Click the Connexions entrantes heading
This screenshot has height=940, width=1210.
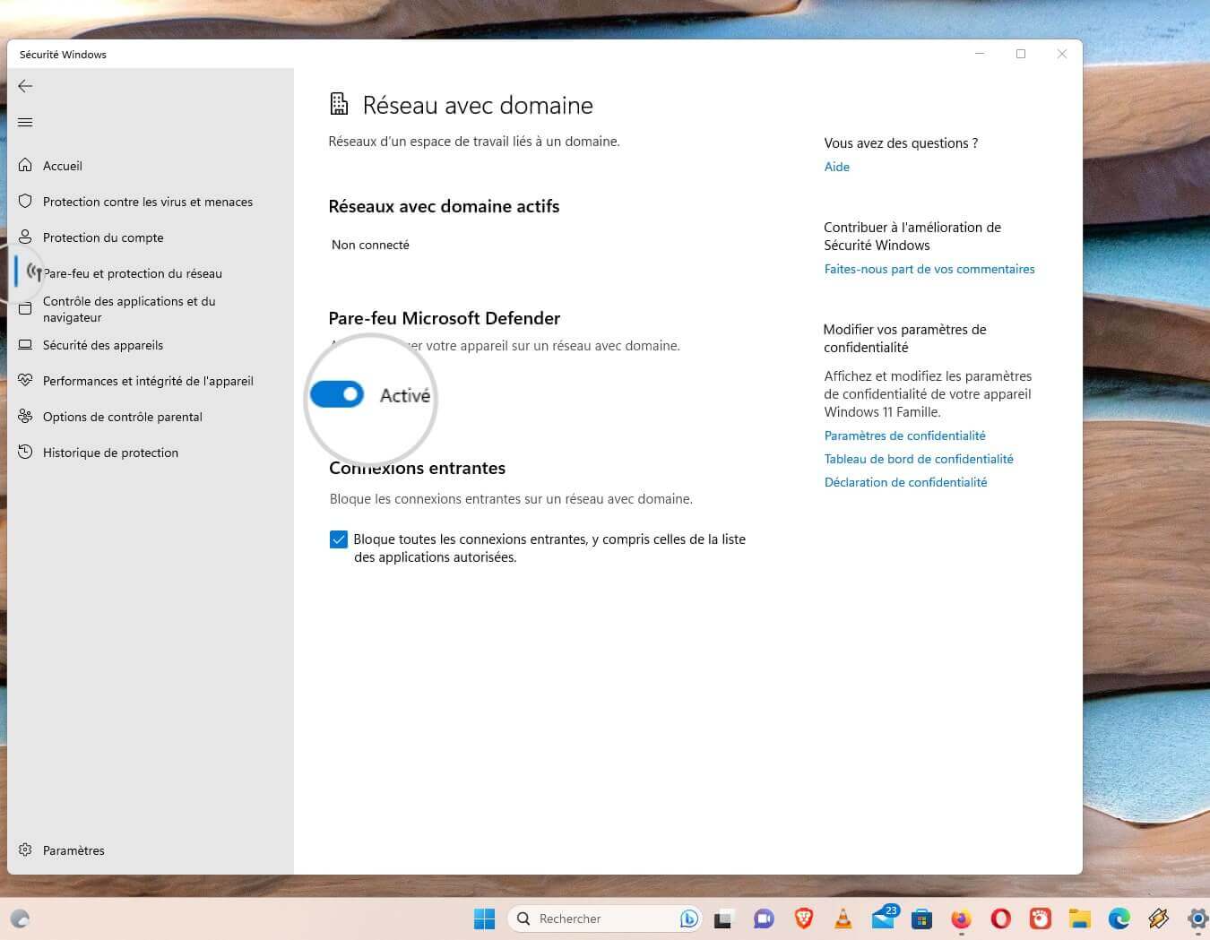pyautogui.click(x=417, y=468)
